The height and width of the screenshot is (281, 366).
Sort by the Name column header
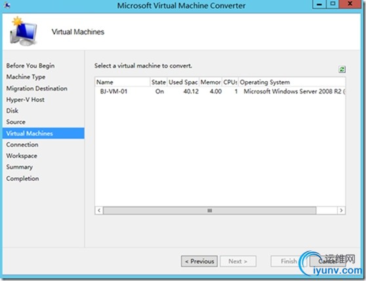pyautogui.click(x=122, y=82)
